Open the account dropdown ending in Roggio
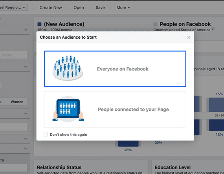The height and width of the screenshot is (174, 224). (x=14, y=7)
